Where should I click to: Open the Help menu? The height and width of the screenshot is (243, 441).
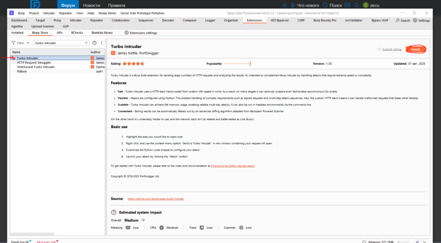(x=90, y=13)
